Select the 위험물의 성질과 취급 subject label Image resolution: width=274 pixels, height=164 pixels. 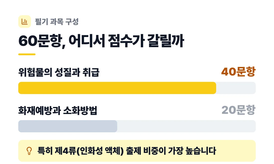pos(59,72)
